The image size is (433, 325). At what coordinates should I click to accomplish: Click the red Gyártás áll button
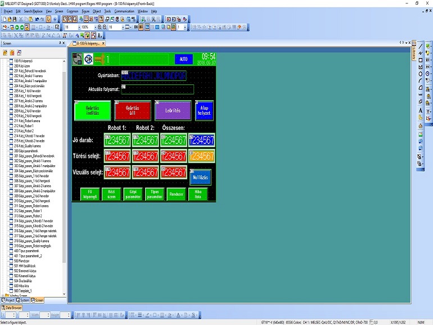[x=133, y=110]
